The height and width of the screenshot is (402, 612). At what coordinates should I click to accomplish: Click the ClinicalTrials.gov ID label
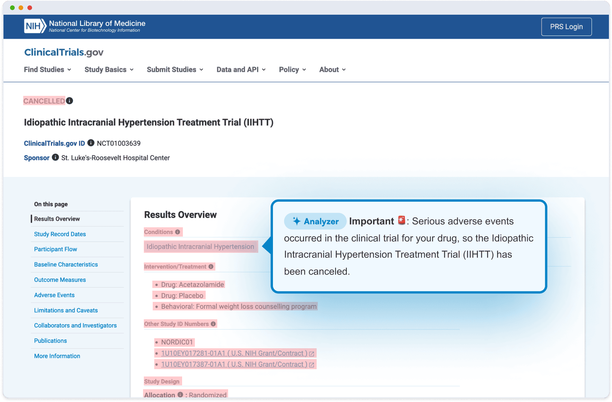tap(55, 143)
